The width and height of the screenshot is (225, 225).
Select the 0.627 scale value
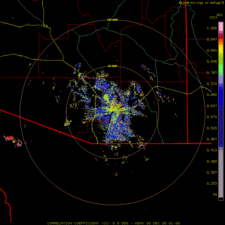coord(212,106)
